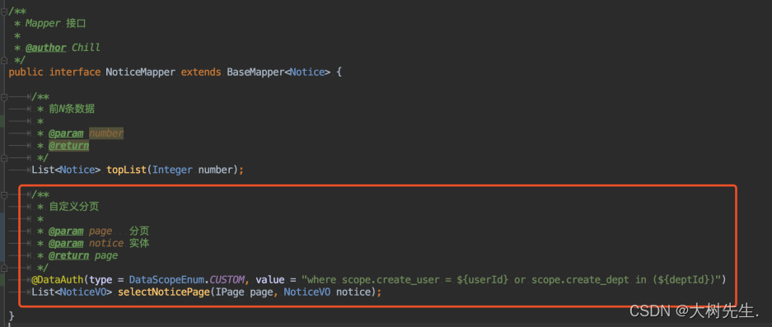Click the selectNoticePage method name
The image size is (772, 327).
click(x=163, y=292)
